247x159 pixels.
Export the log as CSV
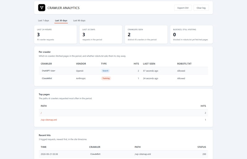pos(183,8)
